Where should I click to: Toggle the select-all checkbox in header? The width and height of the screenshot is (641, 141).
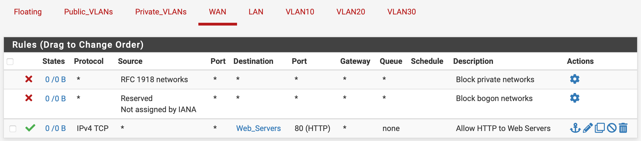10,61
